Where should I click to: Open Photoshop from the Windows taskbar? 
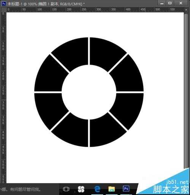click(126, 189)
